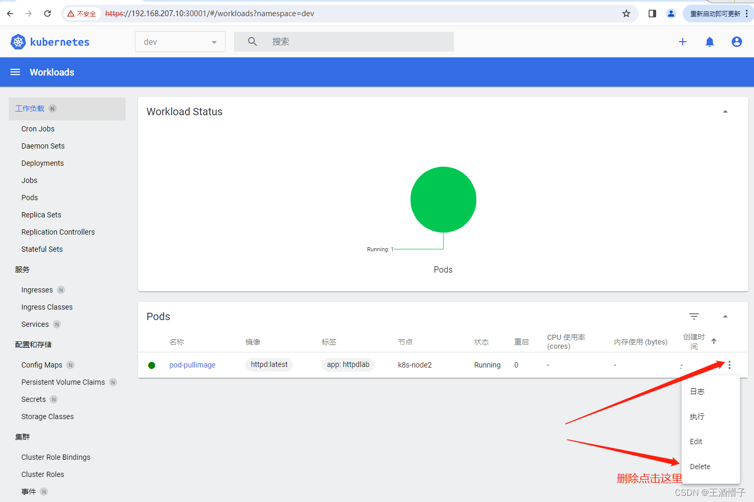
Task: Bookmark this page with star icon
Action: tap(626, 14)
